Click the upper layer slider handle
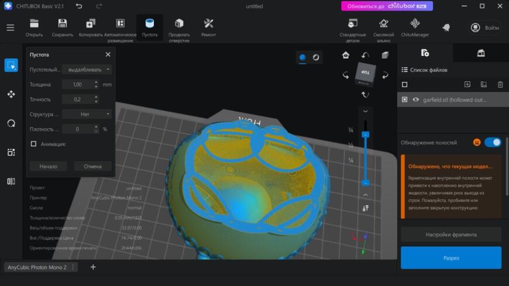Viewport: 509px width, 286px height. [366, 135]
